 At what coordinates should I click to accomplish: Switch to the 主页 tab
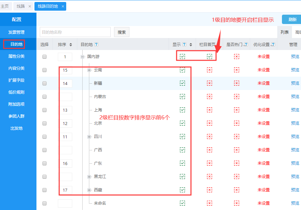point(5,6)
